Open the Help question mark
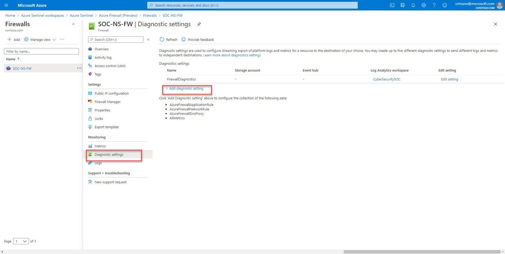The height and width of the screenshot is (254, 505). pos(434,5)
